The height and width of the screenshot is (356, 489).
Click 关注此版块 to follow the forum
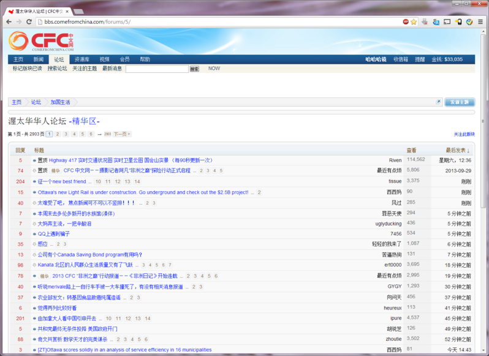tap(464, 134)
